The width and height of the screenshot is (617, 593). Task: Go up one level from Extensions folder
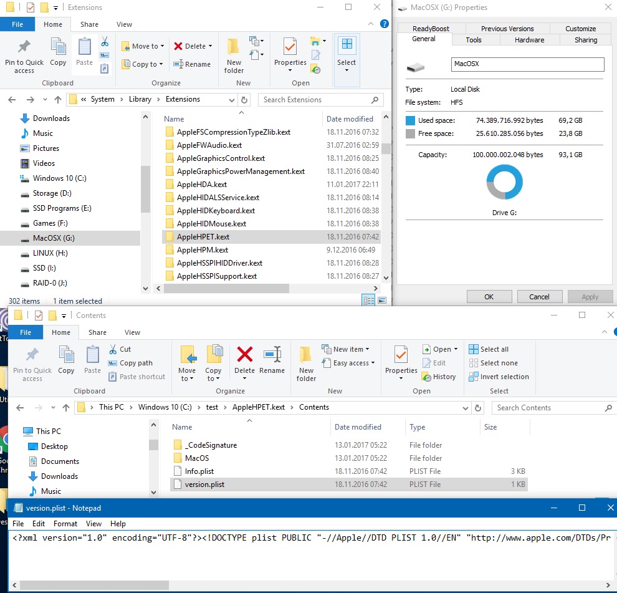[x=58, y=100]
